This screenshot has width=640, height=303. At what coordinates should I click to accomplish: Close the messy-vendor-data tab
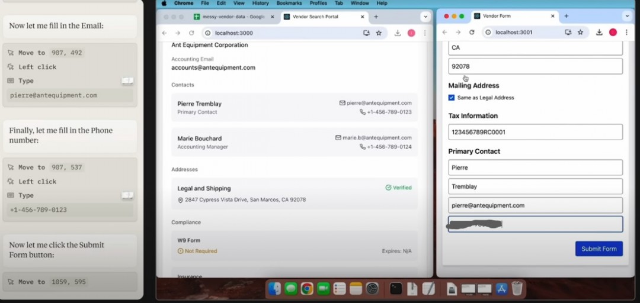(272, 17)
